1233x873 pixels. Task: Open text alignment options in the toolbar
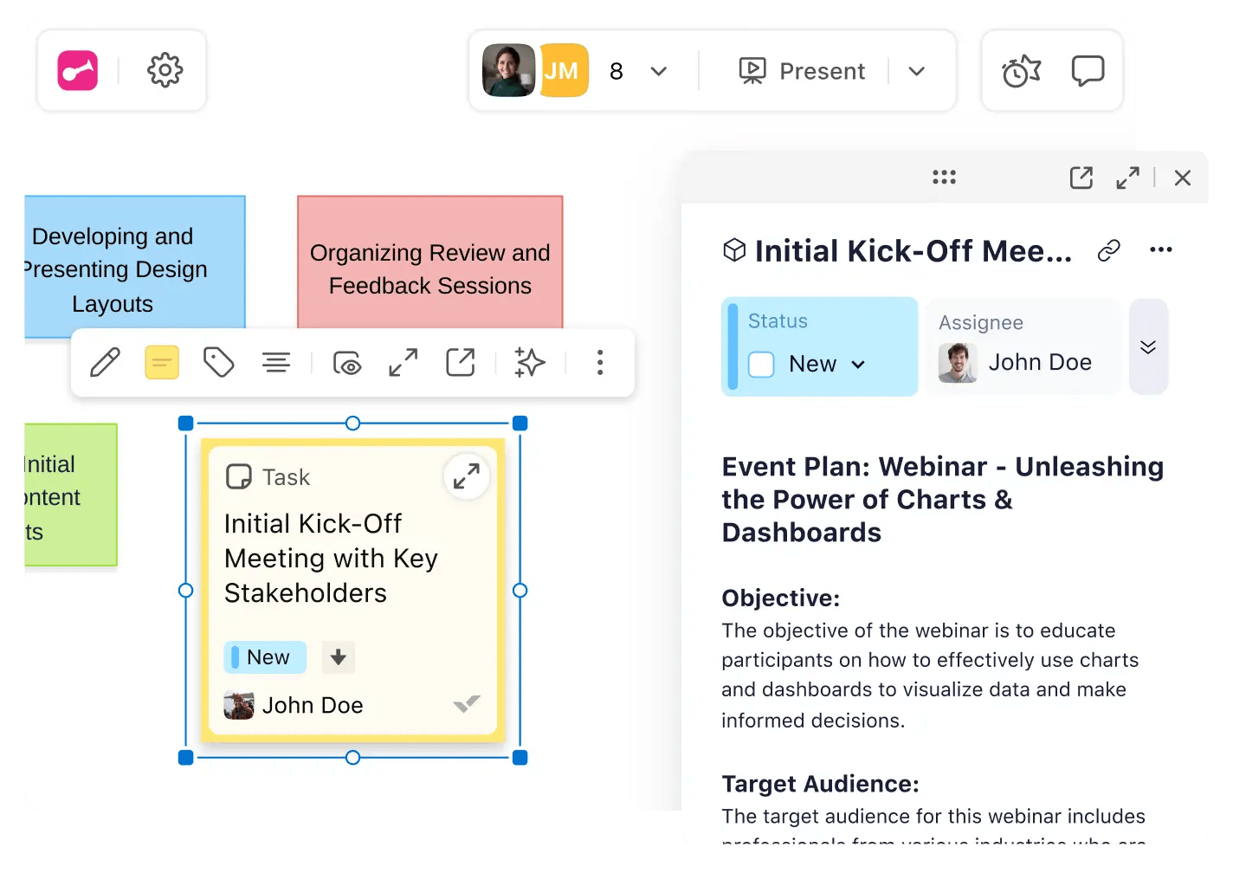(275, 362)
